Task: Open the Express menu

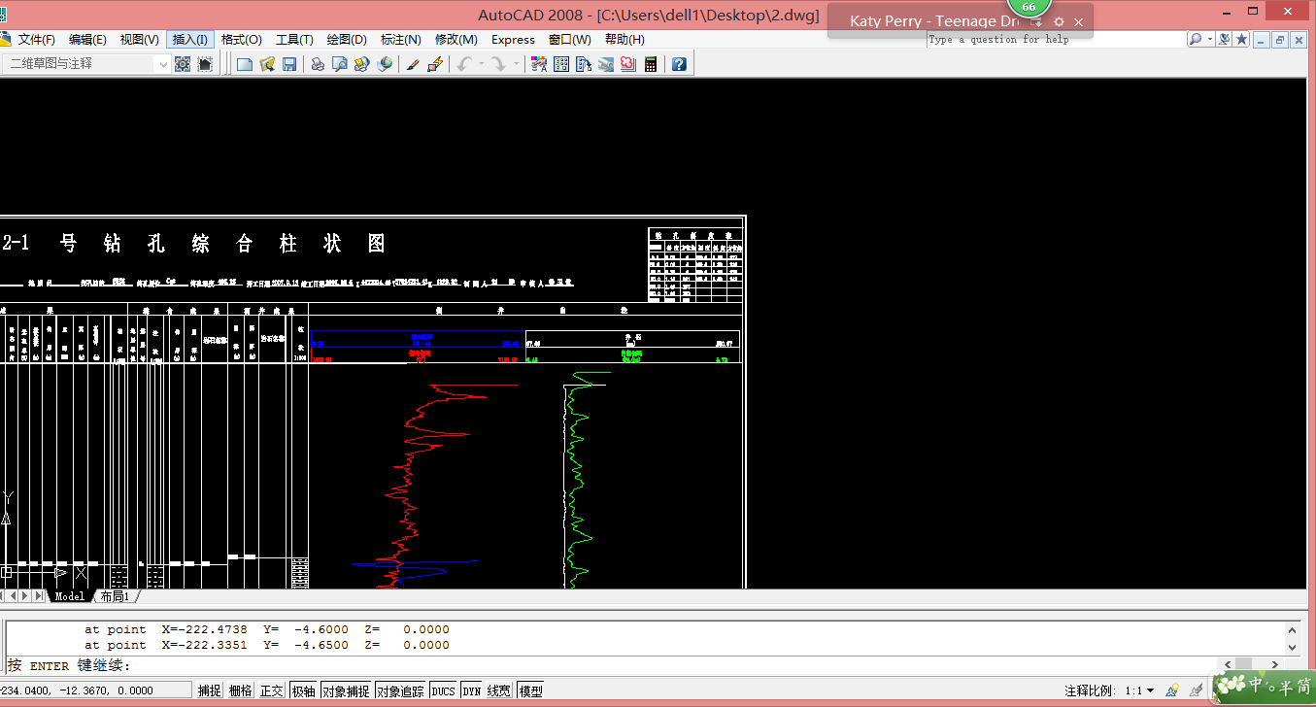Action: [513, 40]
